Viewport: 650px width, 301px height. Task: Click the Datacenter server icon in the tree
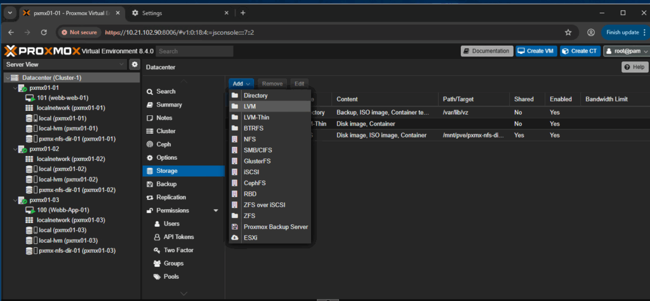(x=15, y=78)
